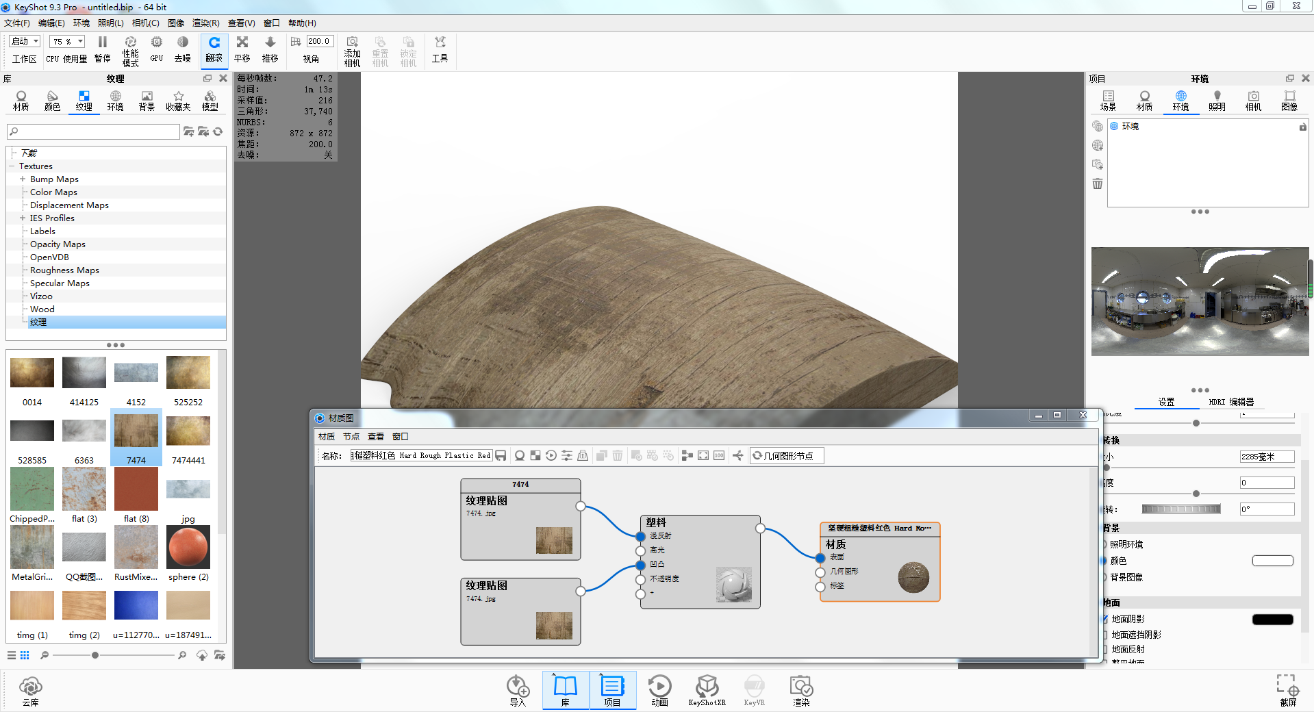
Task: Click align nodes icon in Material Graph toolbar
Action: point(687,455)
